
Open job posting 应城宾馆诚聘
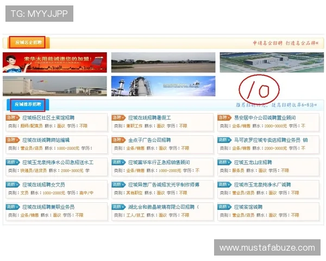tap(248, 207)
